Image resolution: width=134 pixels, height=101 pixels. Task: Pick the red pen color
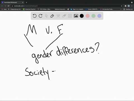pyautogui.click(x=88, y=16)
